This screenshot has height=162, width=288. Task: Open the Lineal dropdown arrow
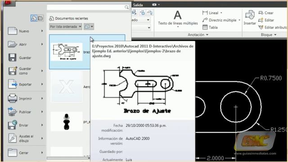click(x=221, y=13)
